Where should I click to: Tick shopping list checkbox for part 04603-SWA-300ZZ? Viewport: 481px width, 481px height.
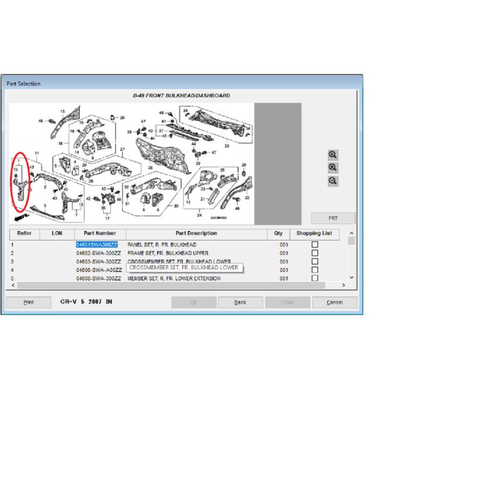point(315,261)
